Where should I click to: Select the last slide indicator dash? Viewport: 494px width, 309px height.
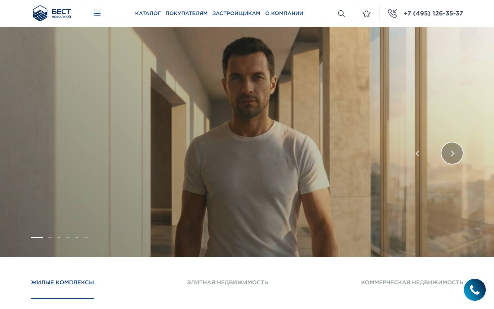click(x=86, y=238)
